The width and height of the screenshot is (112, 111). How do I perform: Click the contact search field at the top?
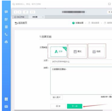click(28, 4)
